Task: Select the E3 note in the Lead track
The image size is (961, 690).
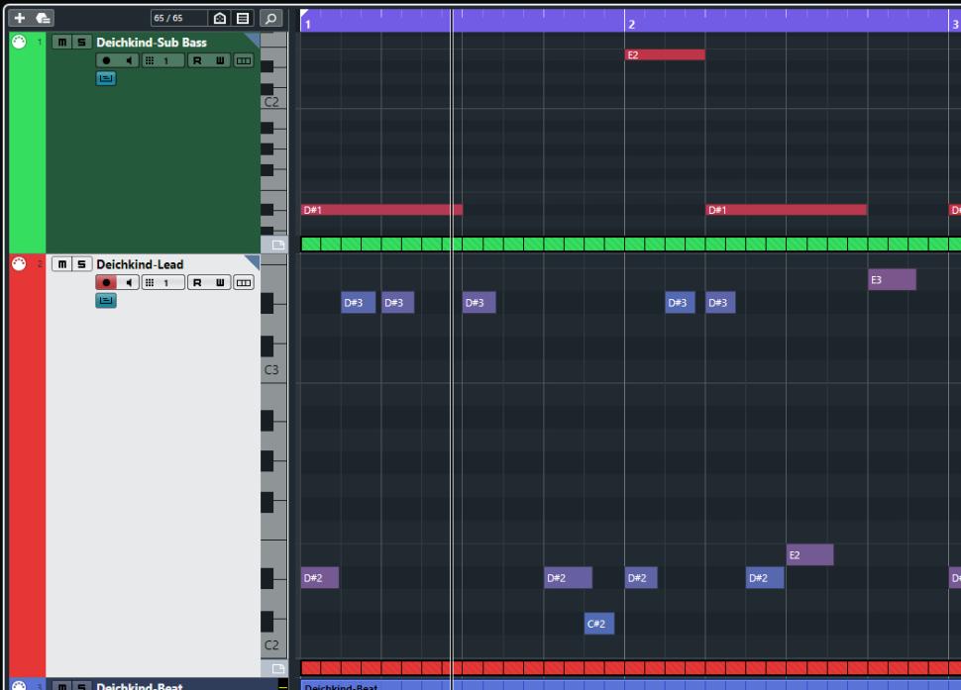Action: click(x=891, y=280)
